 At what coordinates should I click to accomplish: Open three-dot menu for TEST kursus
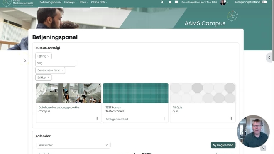pos(164,119)
